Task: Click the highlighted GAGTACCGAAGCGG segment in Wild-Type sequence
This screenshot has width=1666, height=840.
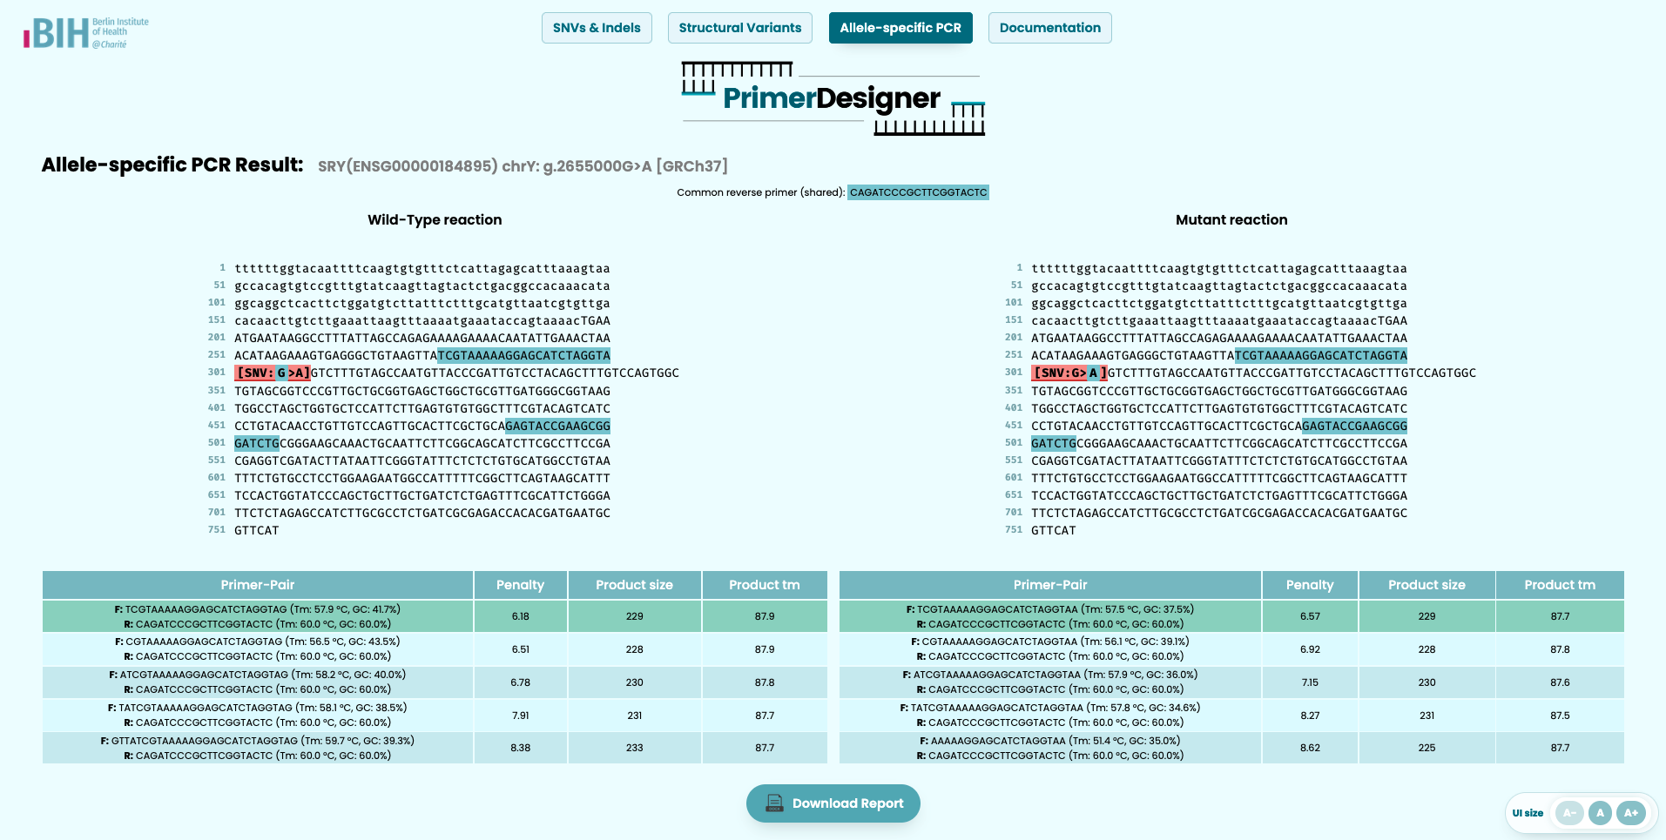Action: (x=558, y=427)
